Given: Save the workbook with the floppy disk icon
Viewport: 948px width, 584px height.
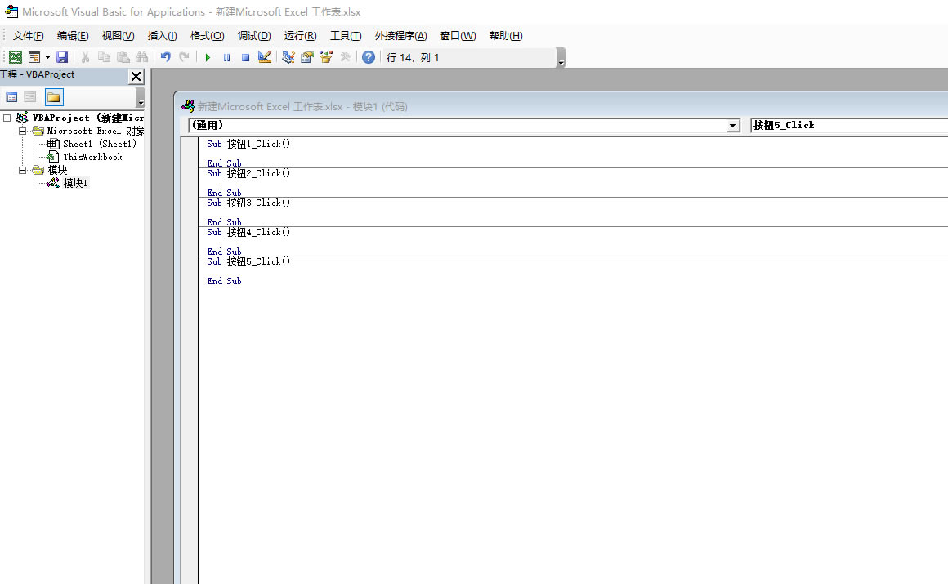Looking at the screenshot, I should [62, 57].
